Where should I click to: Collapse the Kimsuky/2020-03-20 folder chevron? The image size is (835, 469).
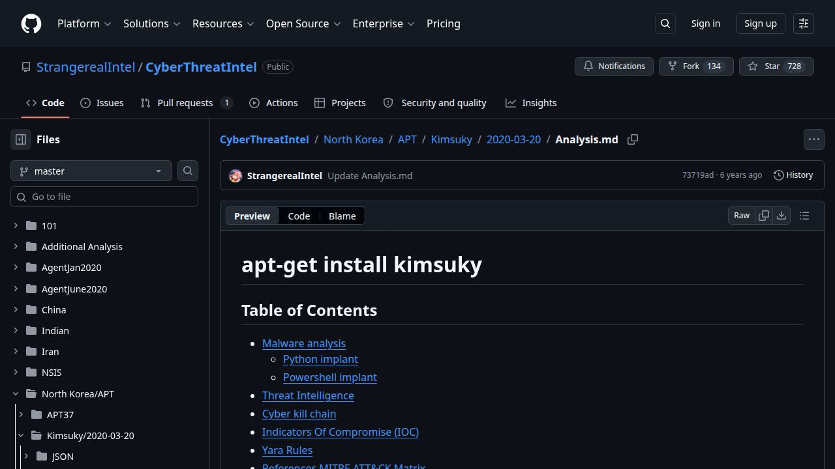21,435
